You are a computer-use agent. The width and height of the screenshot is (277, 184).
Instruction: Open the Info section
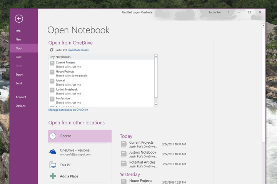(x=18, y=31)
